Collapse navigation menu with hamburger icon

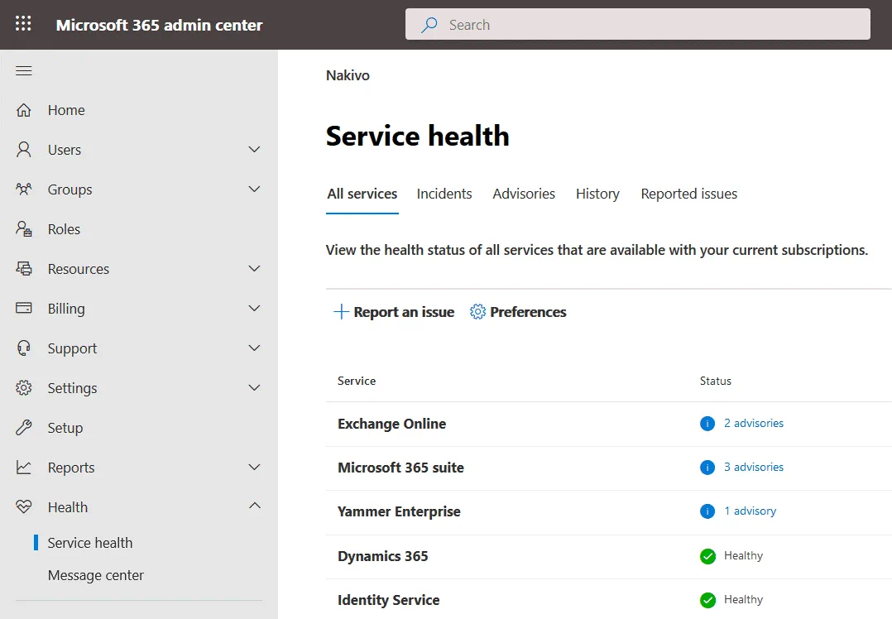(24, 71)
